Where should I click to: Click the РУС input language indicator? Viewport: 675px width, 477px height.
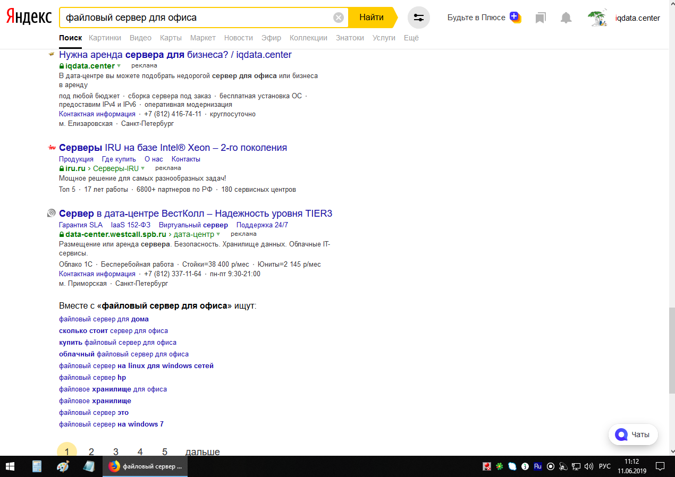pos(605,466)
